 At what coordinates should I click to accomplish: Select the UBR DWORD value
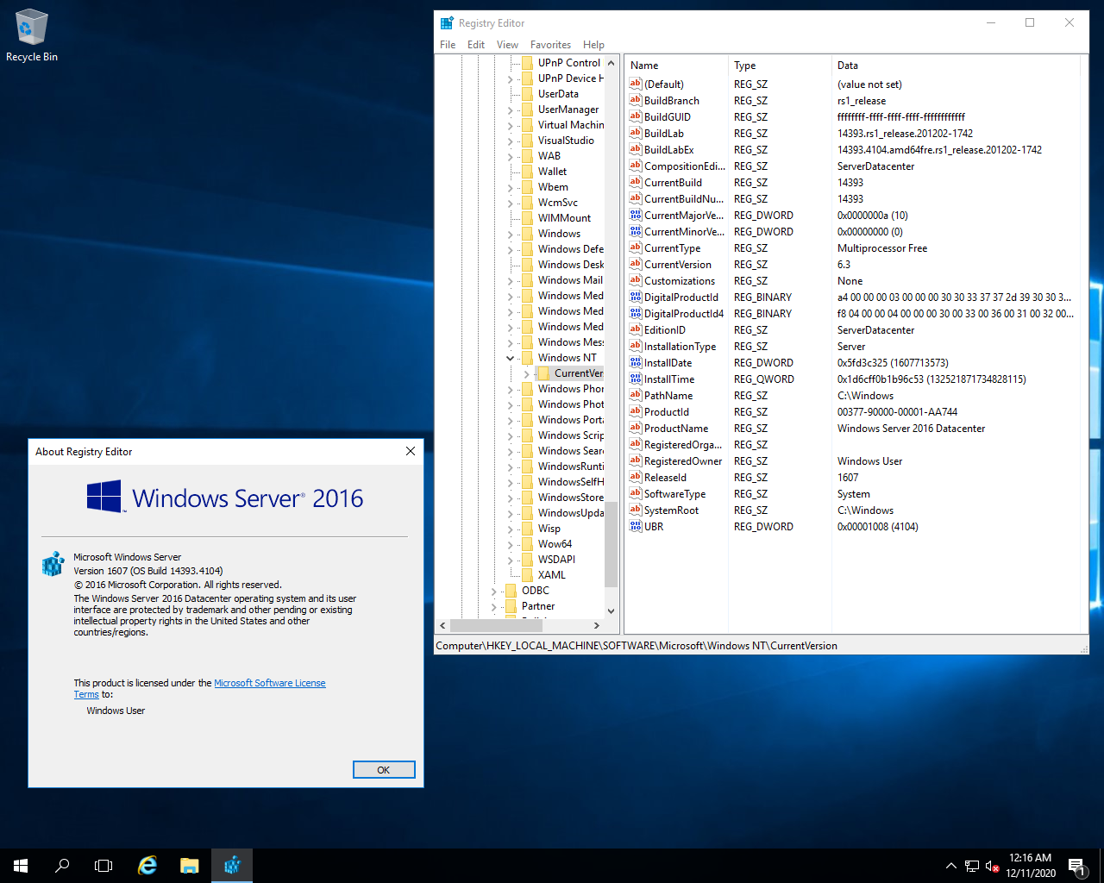[x=653, y=527]
